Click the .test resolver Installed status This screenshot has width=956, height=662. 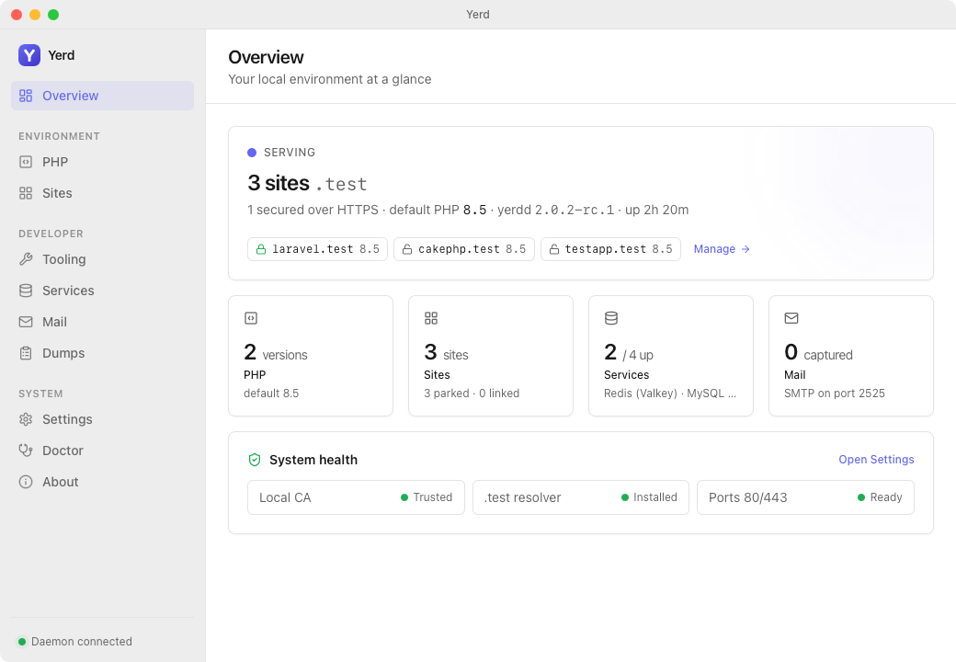(580, 497)
